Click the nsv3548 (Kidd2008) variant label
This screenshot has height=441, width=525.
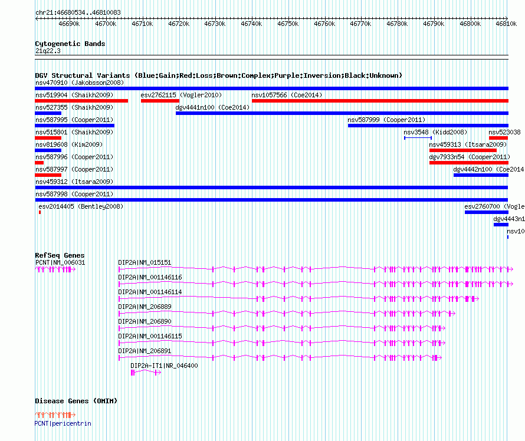click(x=435, y=132)
